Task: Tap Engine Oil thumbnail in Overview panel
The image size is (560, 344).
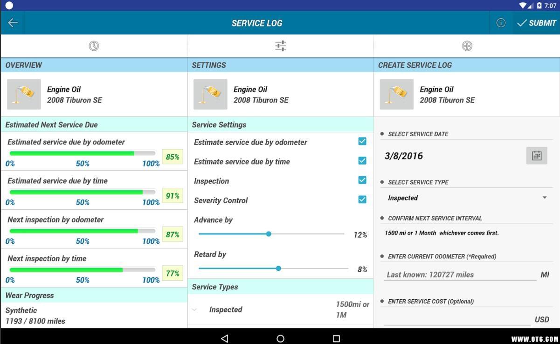Action: [x=24, y=94]
